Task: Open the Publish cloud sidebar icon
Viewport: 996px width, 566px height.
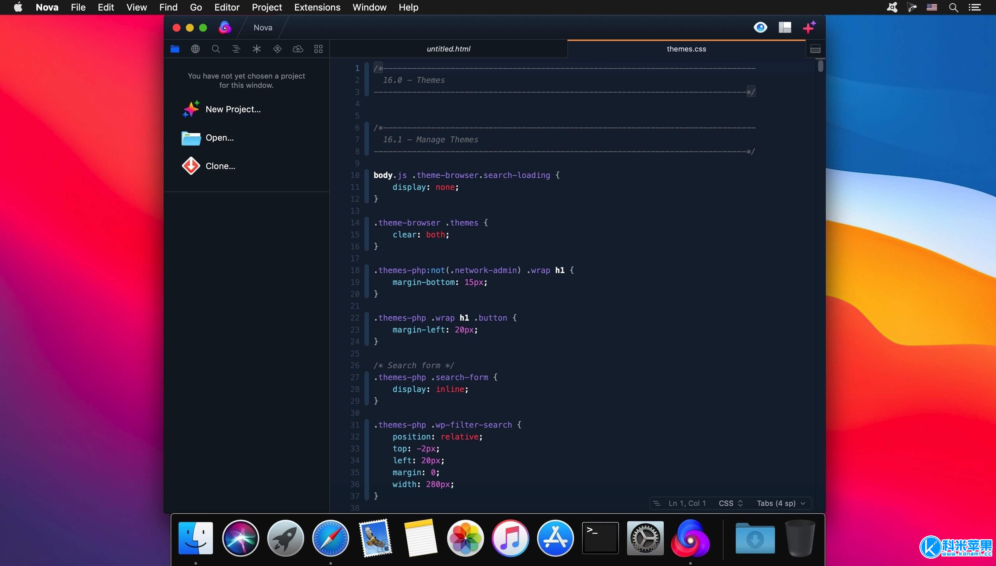Action: point(298,49)
